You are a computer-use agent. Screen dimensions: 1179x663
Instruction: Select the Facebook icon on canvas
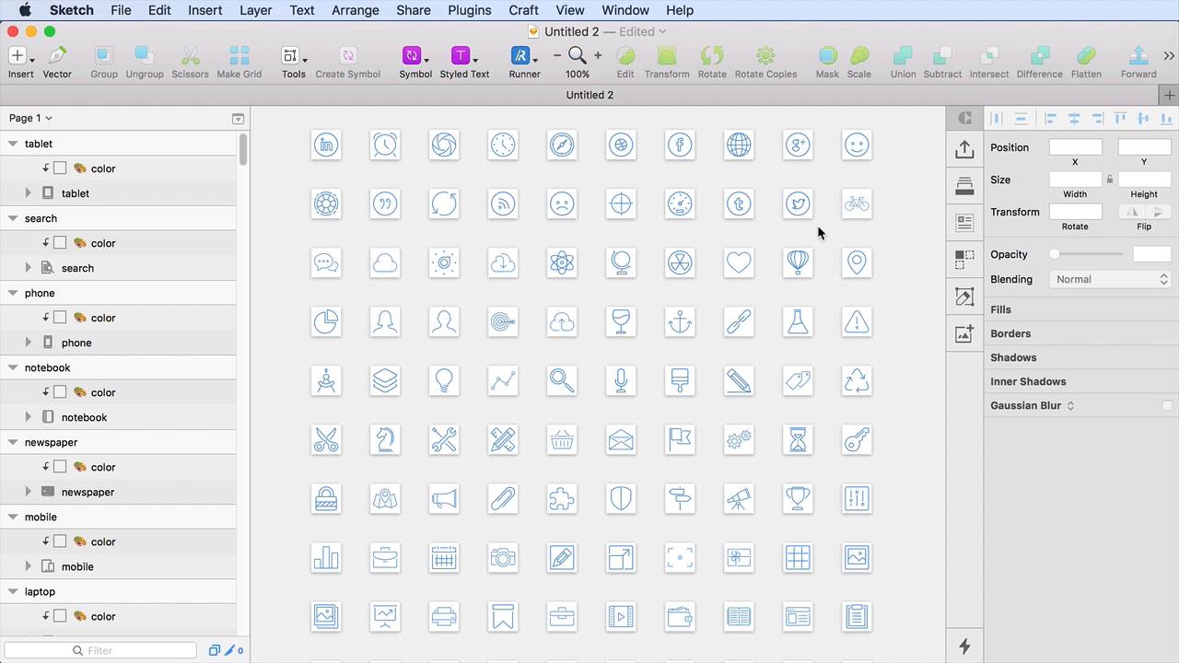pyautogui.click(x=680, y=145)
